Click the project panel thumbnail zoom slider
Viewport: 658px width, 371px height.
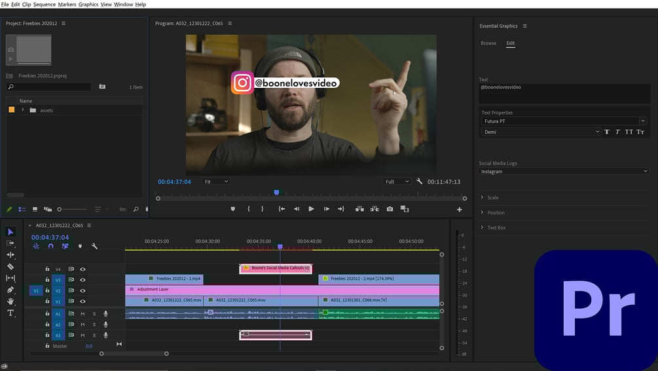coord(72,209)
